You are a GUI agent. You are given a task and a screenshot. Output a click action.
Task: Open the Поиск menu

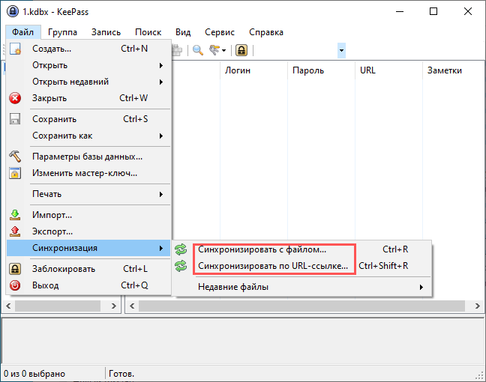pos(148,32)
